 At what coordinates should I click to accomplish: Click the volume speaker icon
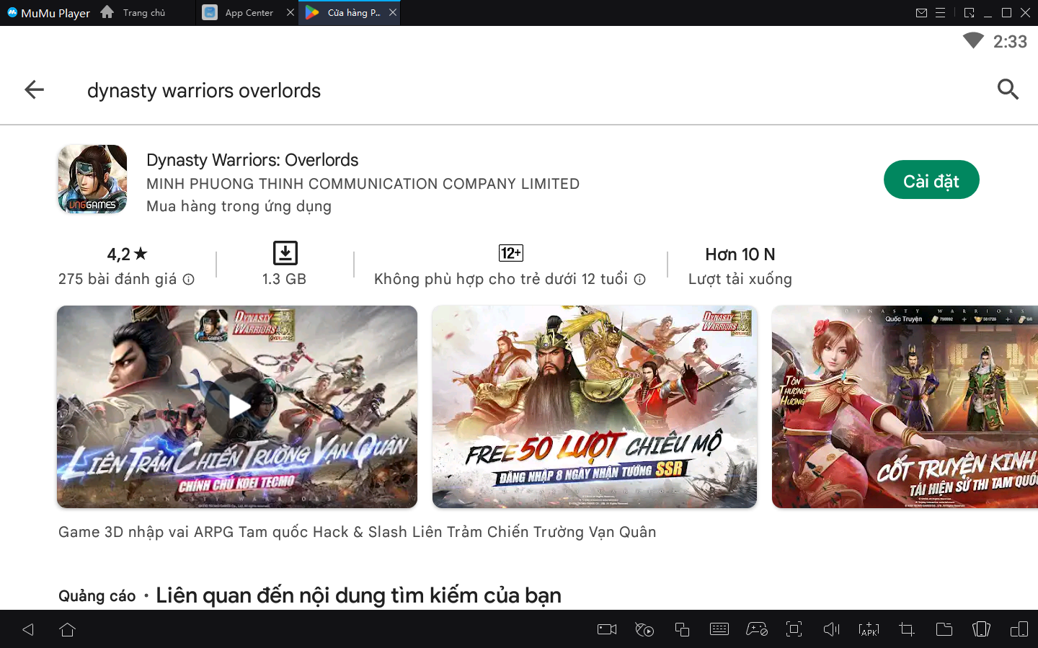pos(831,629)
